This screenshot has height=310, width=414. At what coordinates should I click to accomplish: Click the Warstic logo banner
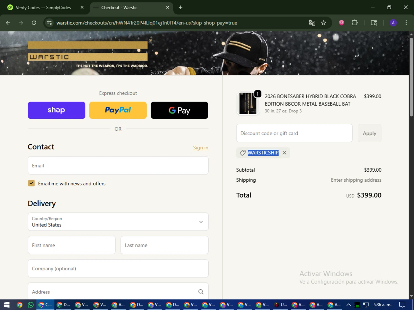(x=88, y=54)
